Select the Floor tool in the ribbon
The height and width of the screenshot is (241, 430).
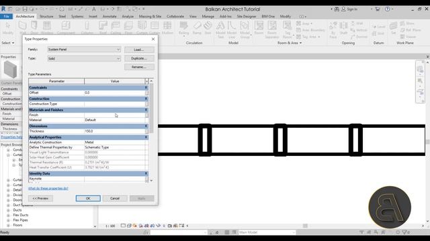pyautogui.click(x=128, y=28)
